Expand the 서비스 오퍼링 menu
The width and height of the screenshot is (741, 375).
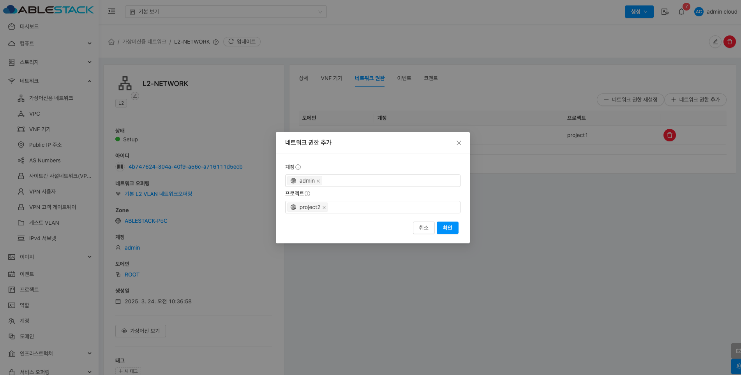tap(49, 372)
